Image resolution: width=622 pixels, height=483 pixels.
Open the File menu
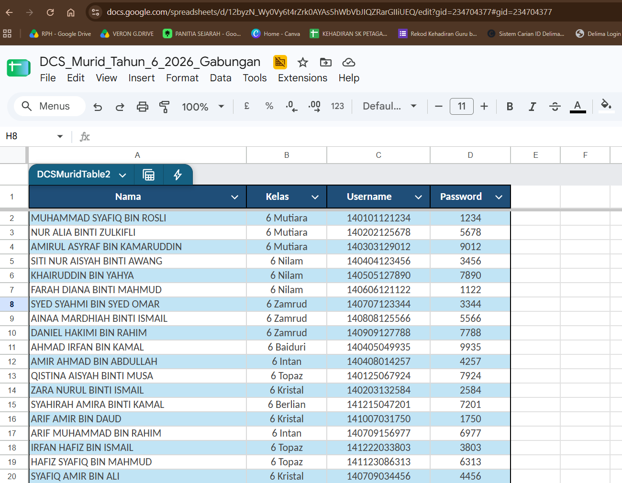click(48, 78)
